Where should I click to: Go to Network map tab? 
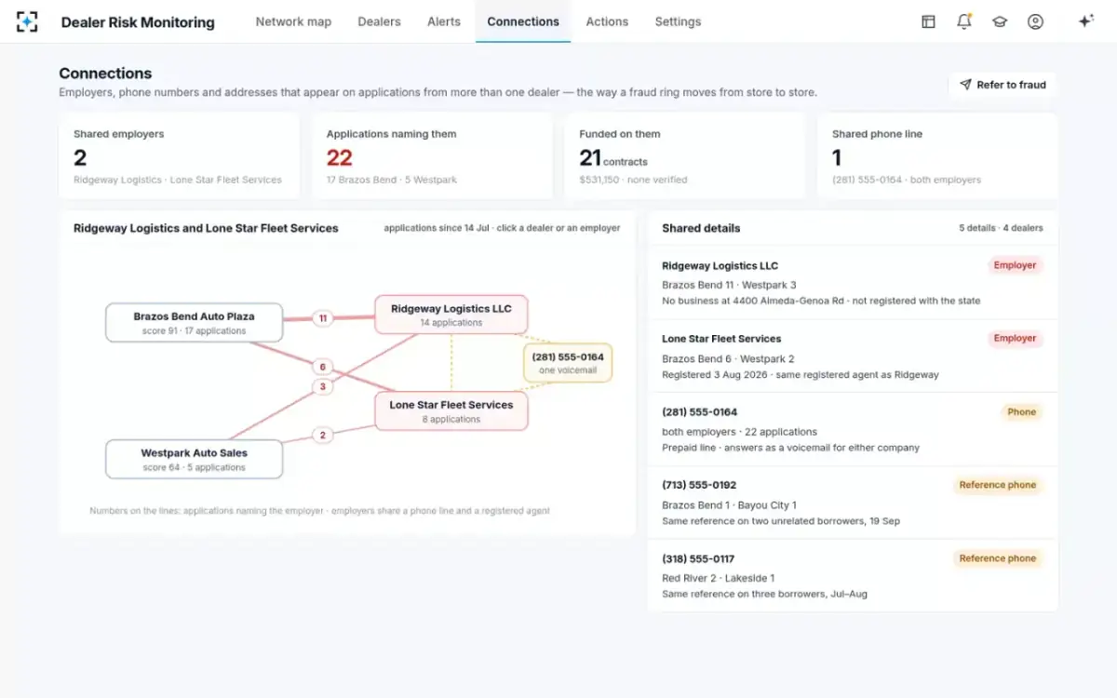293,21
